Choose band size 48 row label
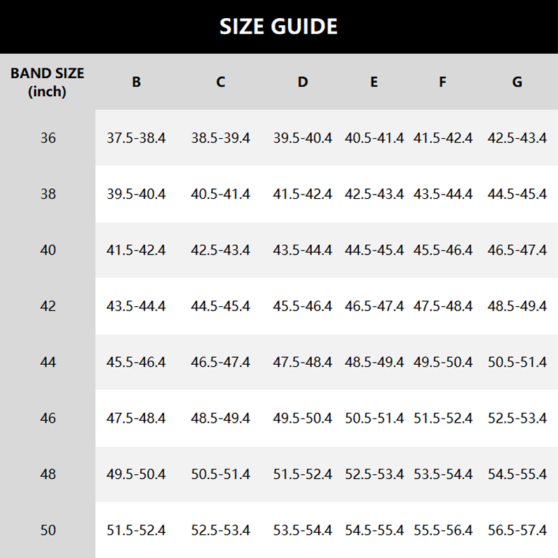Screen dimensions: 558x558 (x=47, y=474)
